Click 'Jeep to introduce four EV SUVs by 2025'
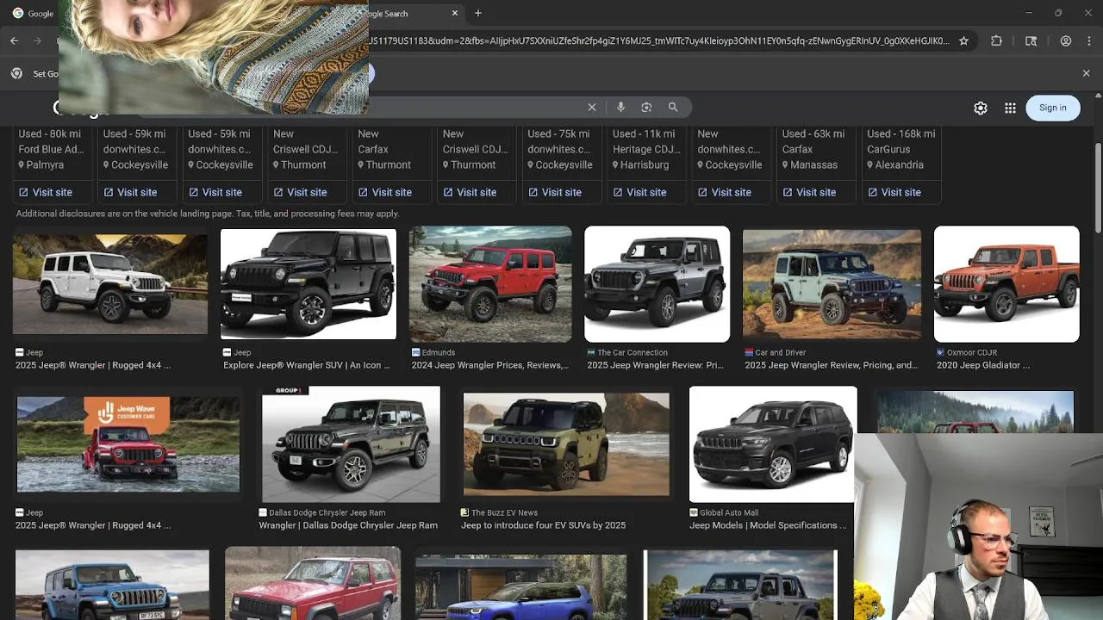The image size is (1103, 620). click(543, 525)
